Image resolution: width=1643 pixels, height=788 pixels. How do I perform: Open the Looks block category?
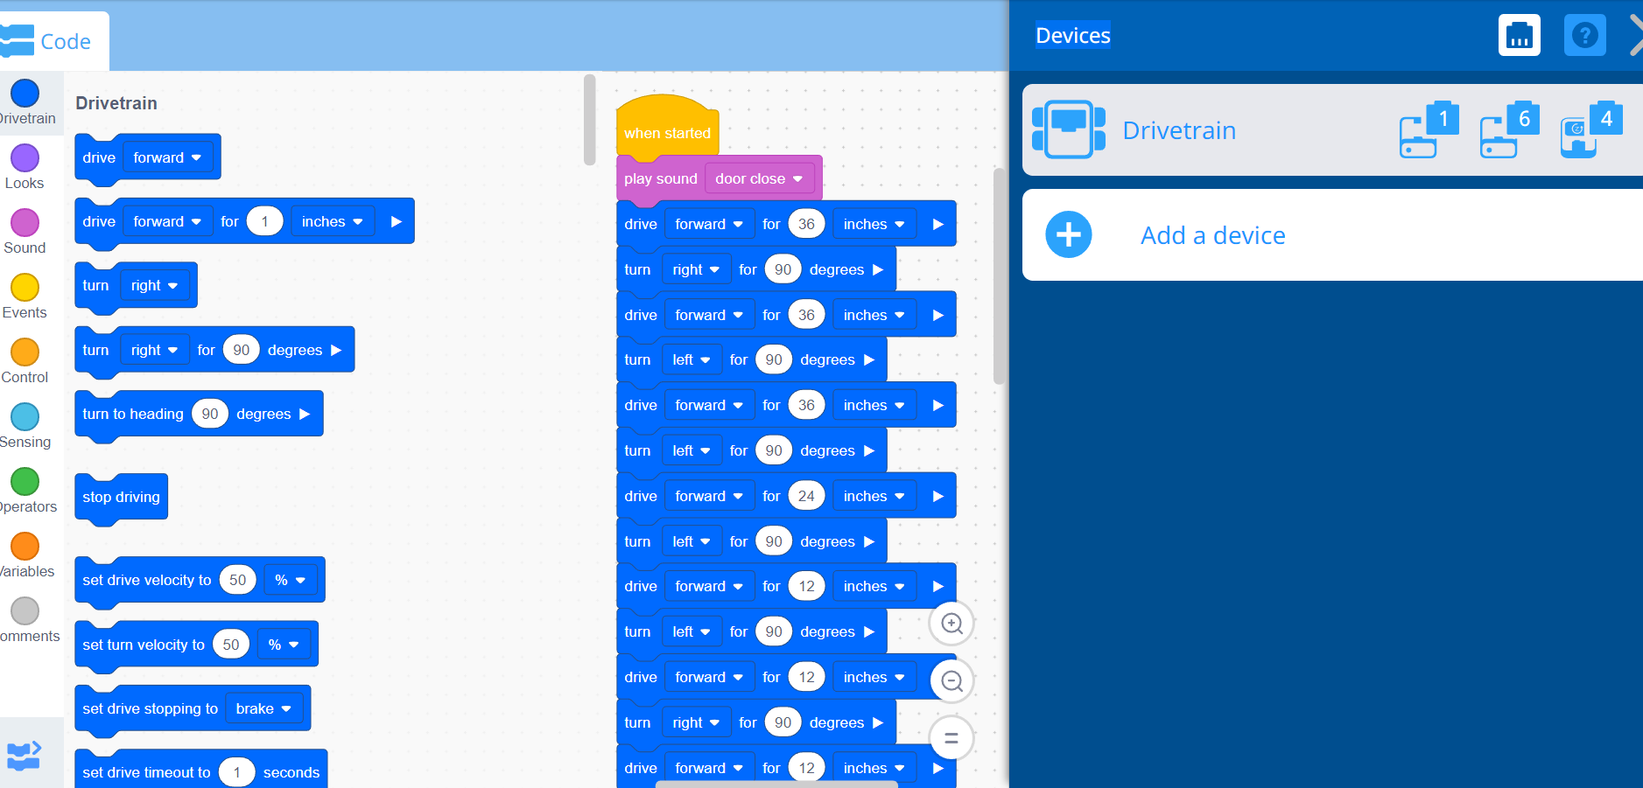(x=25, y=158)
